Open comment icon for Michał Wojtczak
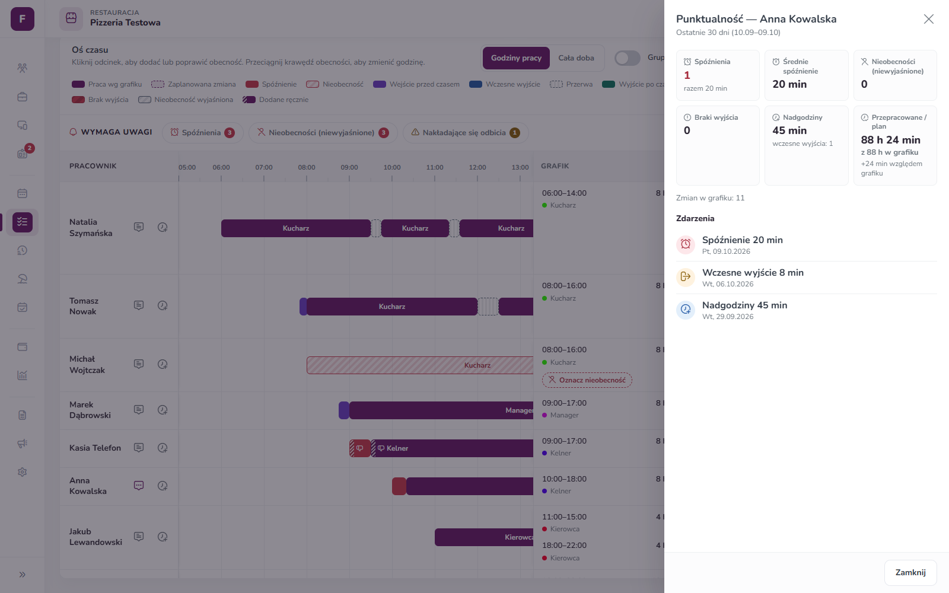This screenshot has width=949, height=593. 139,364
